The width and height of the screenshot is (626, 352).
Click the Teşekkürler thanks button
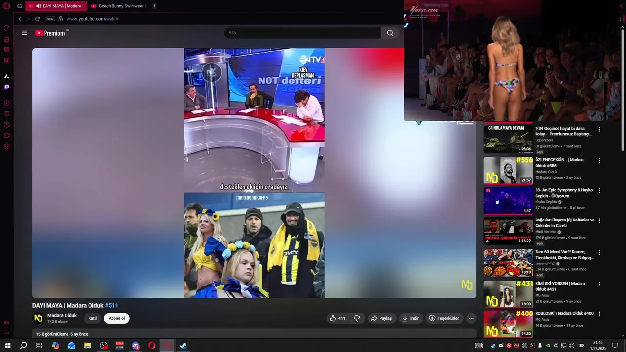click(444, 318)
